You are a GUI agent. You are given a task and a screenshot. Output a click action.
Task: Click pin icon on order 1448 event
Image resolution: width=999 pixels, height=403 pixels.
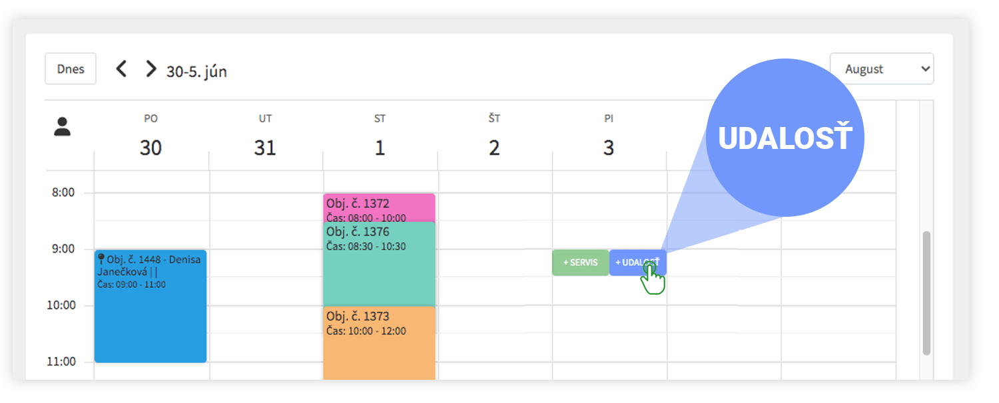(x=101, y=259)
